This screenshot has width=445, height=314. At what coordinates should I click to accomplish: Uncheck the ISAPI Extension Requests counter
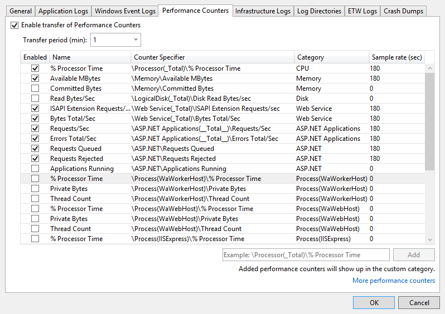[35, 108]
